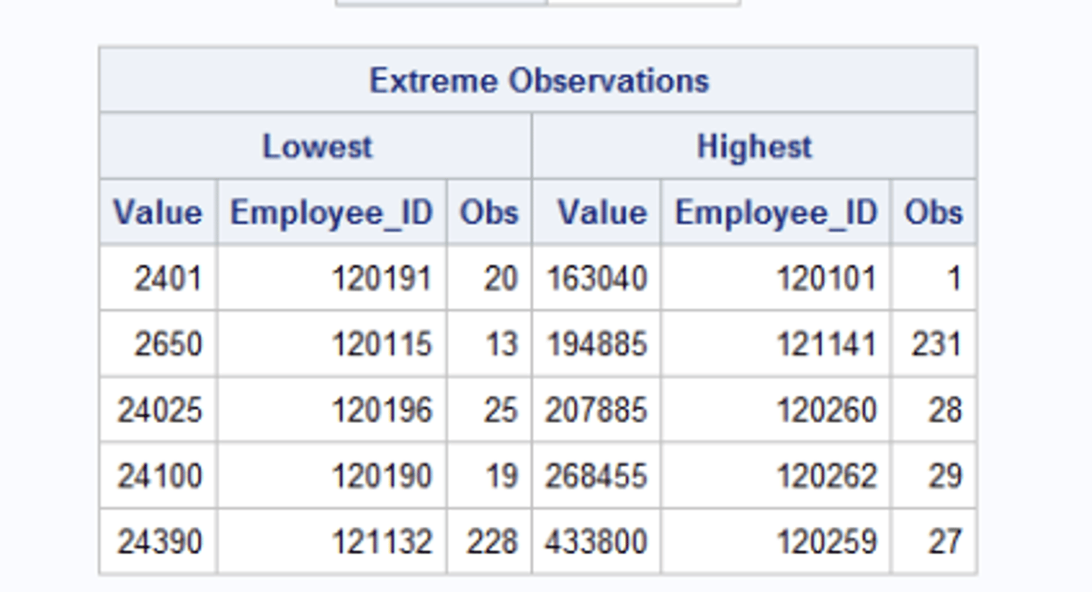Click the Obs header under Lowest
Screen dimensions: 1092x592
(x=489, y=212)
